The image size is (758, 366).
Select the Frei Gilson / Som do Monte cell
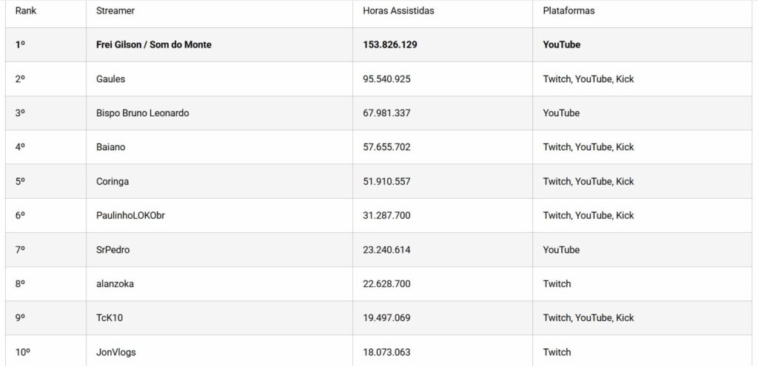click(153, 44)
